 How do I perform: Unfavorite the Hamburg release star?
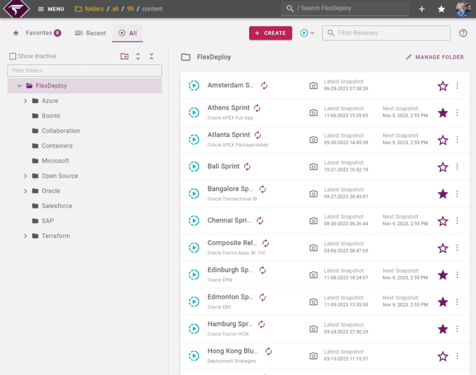[x=443, y=329]
